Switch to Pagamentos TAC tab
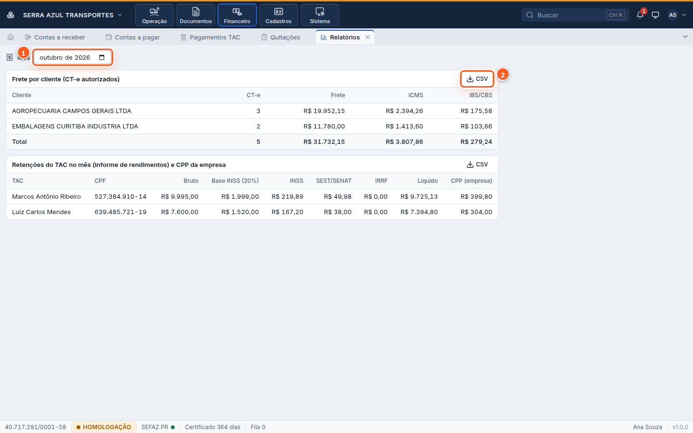The image size is (693, 433). (210, 37)
